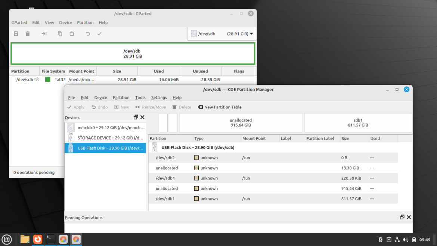Viewport: 437px width, 246px height.
Task: Click GParted undo last operation icon
Action: 88,34
